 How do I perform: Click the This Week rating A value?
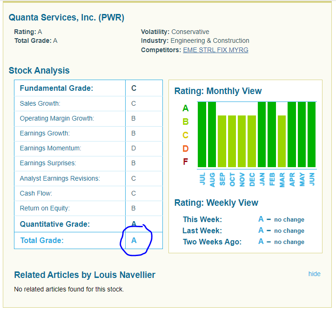(261, 219)
